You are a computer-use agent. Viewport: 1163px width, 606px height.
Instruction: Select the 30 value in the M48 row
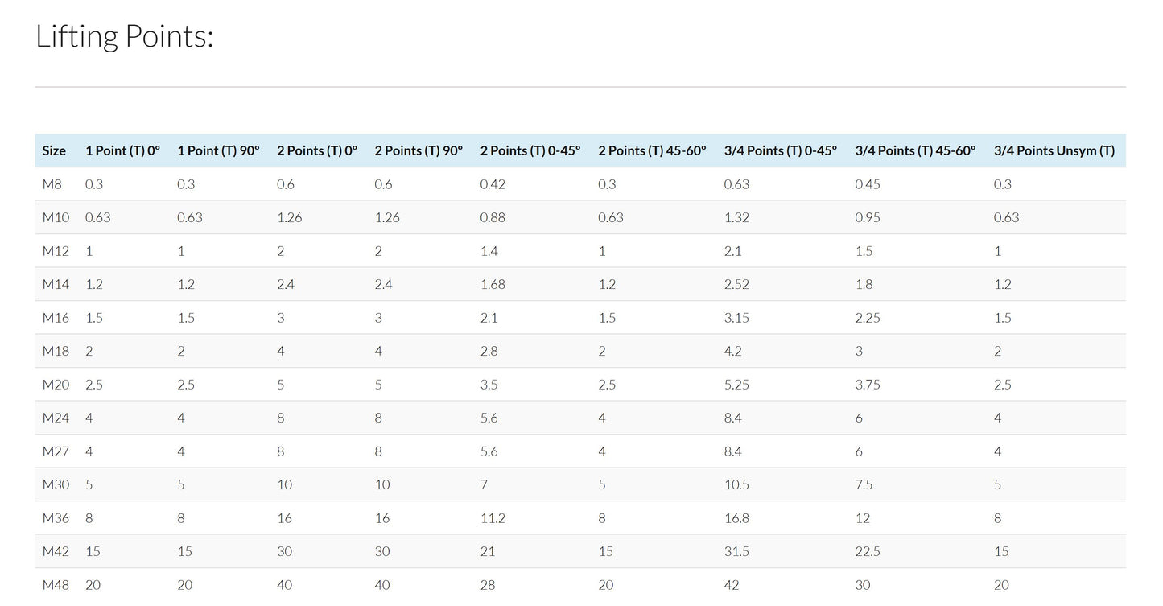(x=863, y=585)
